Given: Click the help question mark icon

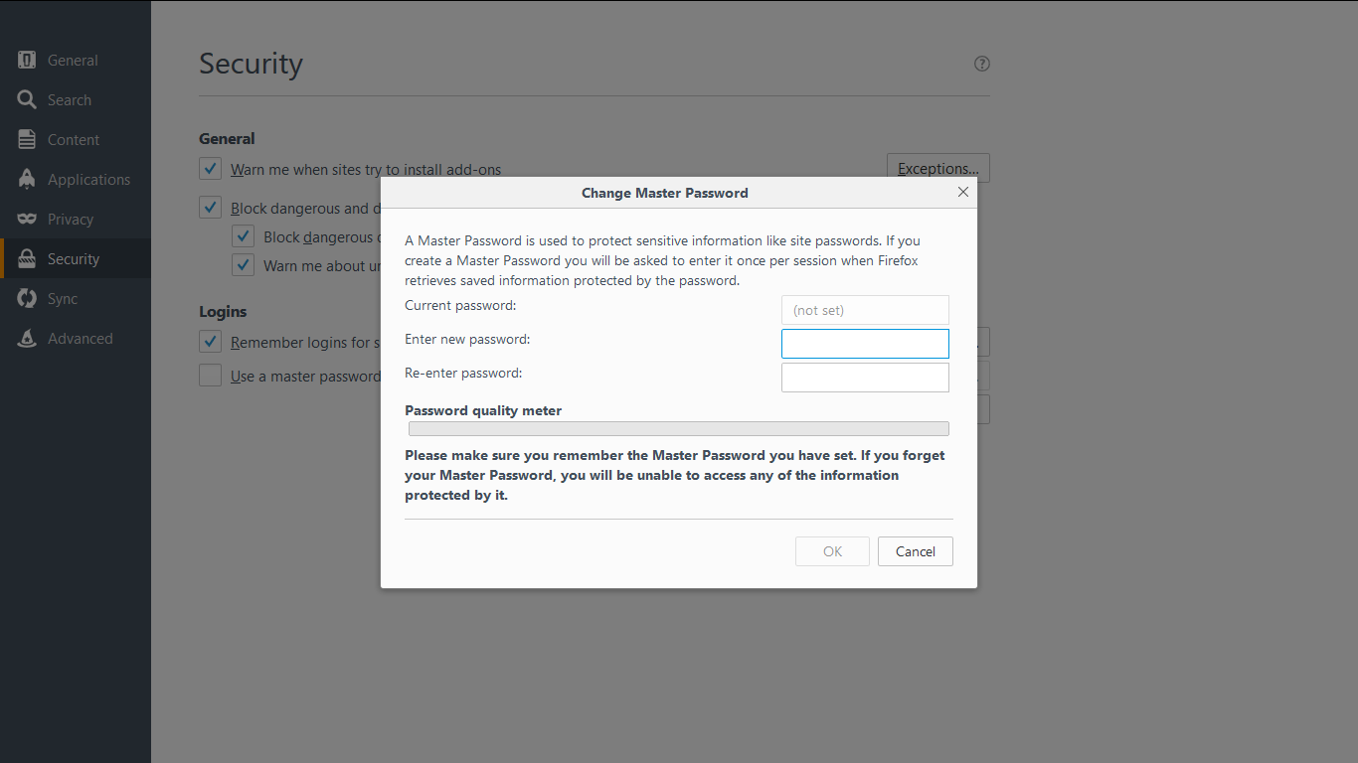Looking at the screenshot, I should click(981, 64).
